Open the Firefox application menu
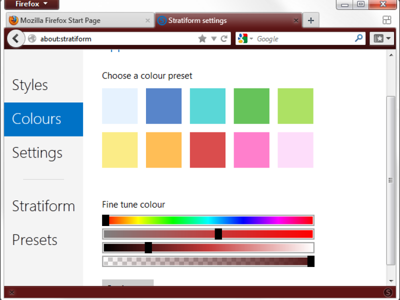This screenshot has height=300, width=400. pyautogui.click(x=31, y=4)
